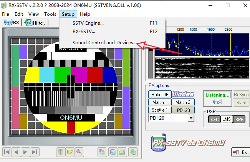
Task: Show next image arrow button
Action: tap(25, 152)
